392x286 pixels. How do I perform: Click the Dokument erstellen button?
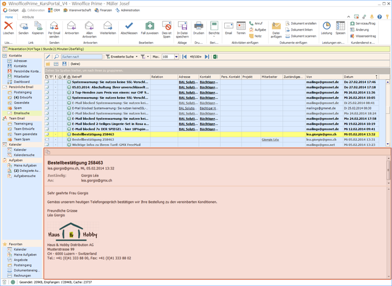[x=301, y=23]
